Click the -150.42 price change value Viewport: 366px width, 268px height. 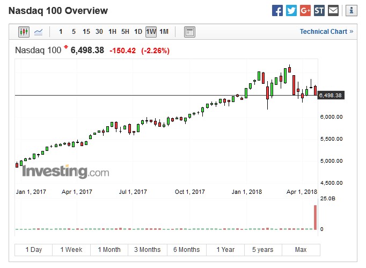[122, 50]
